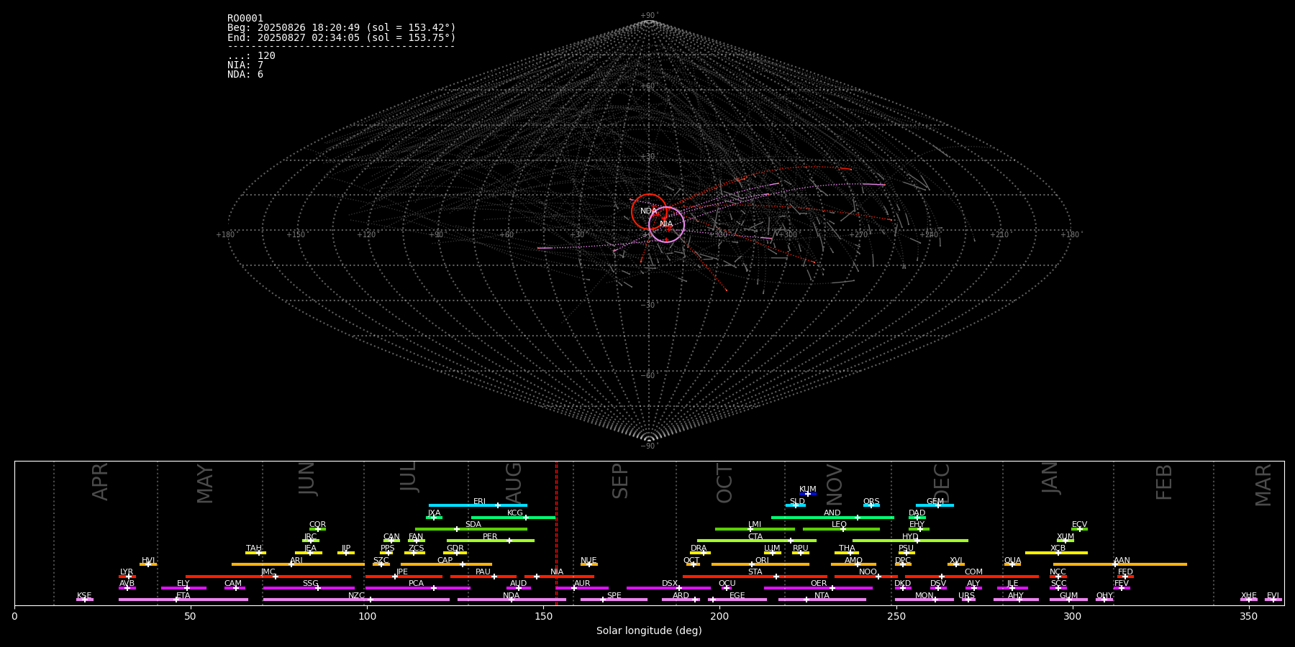Select the 'NDA: 6' count text
Screen dimensions: 1295x647
(245, 75)
